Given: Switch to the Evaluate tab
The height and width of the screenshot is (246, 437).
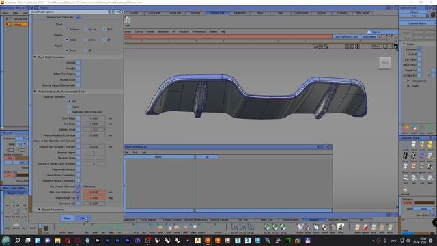Looking at the screenshot, I should (341, 13).
